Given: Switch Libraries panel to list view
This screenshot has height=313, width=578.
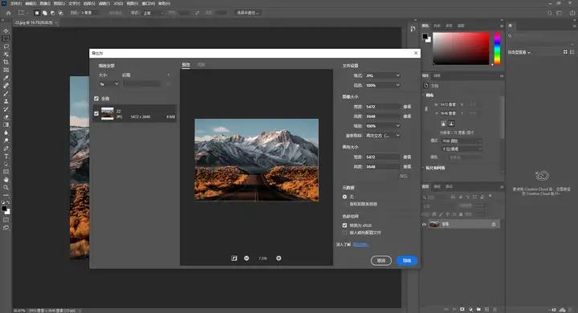Looking at the screenshot, I should coord(572,52).
